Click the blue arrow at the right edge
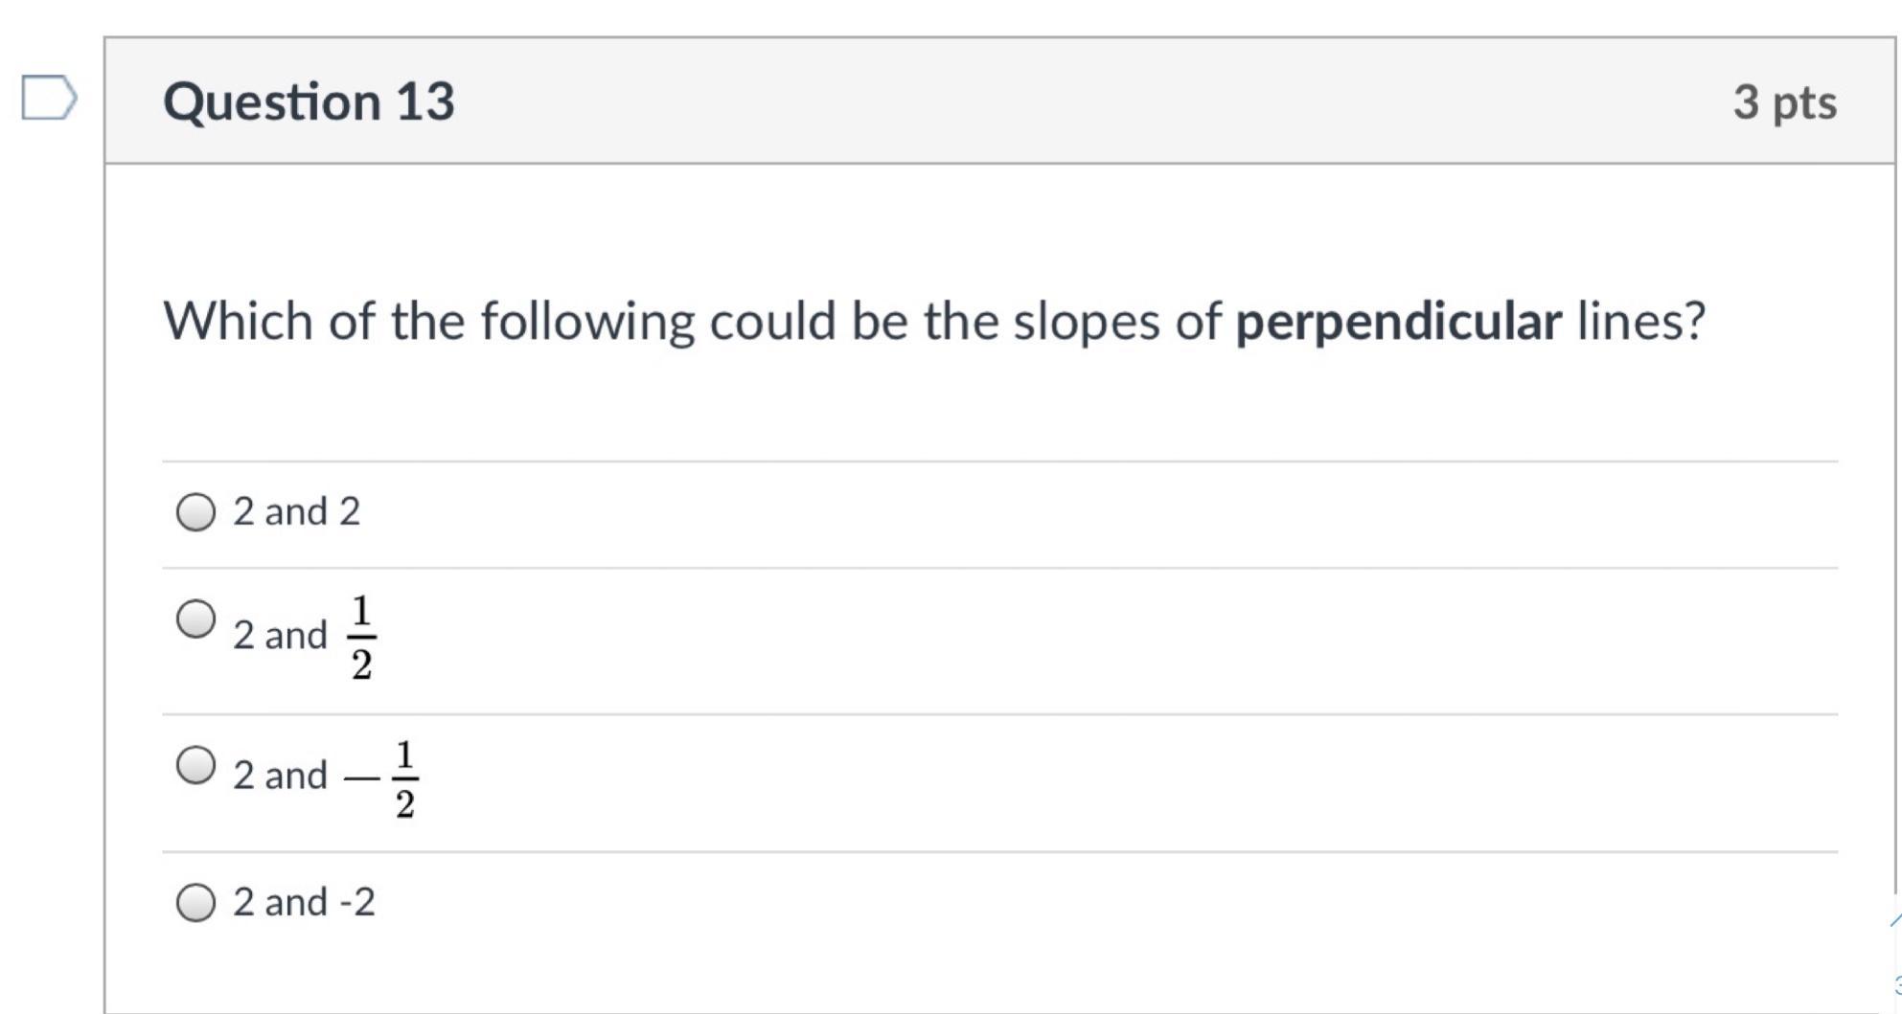Viewport: 1902px width, 1014px height. tap(1895, 920)
